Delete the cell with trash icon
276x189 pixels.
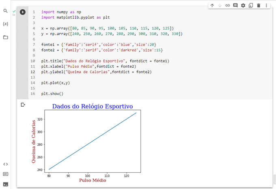click(259, 5)
